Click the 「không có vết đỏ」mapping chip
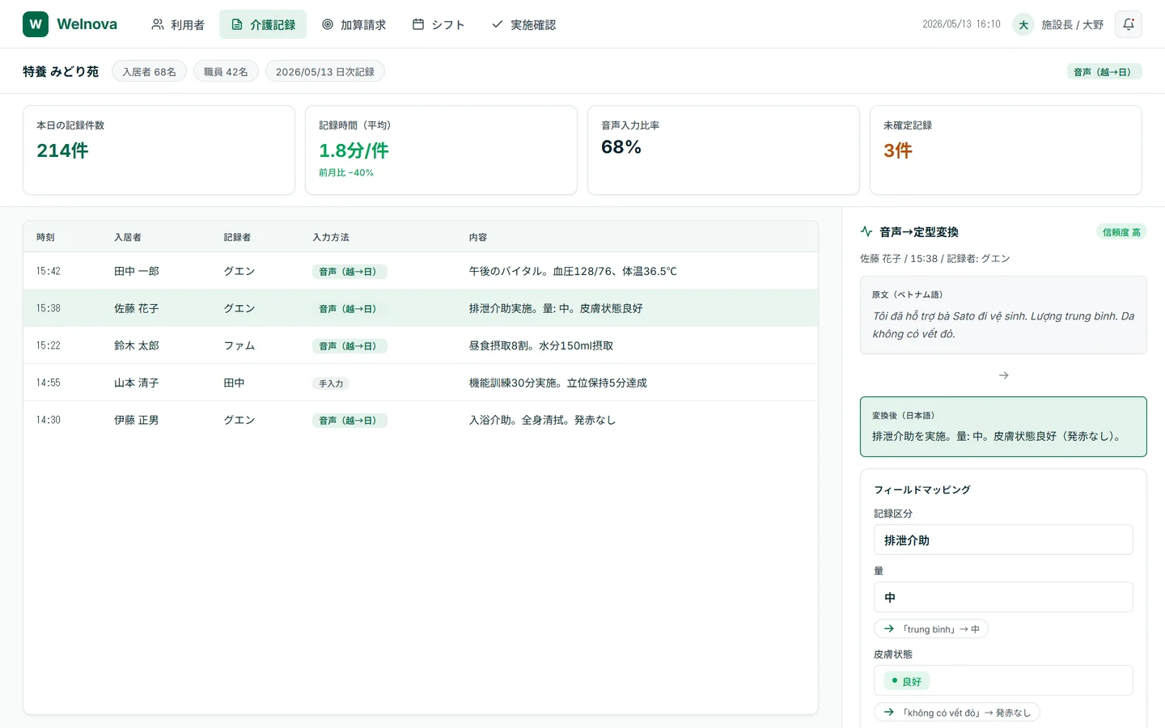The image size is (1165, 728). tap(957, 712)
